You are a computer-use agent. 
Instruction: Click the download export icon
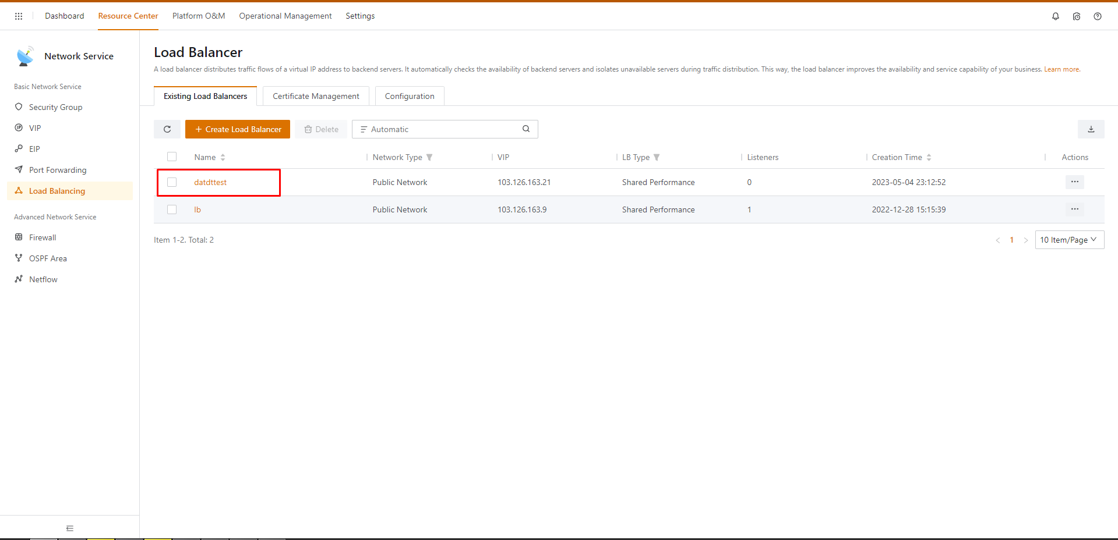click(1091, 129)
